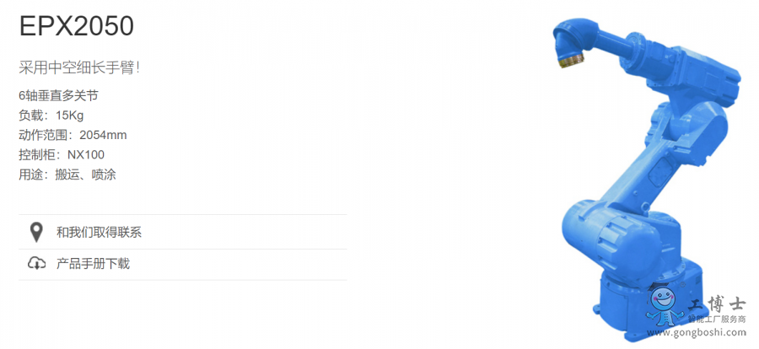Open the 产品手册下载 manual download link
This screenshot has height=349, width=759.
pos(93,264)
